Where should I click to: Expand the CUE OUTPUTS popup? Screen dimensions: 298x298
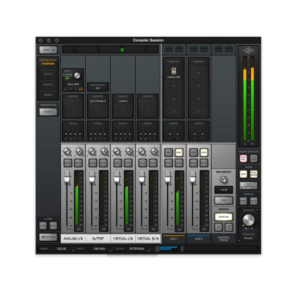(248, 186)
